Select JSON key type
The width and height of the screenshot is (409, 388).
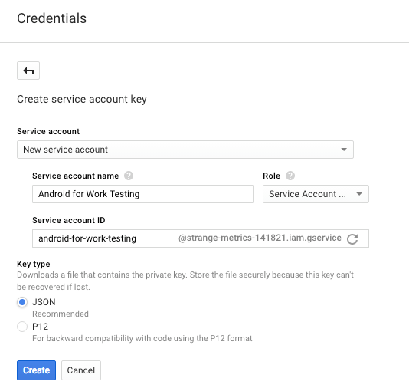point(22,302)
